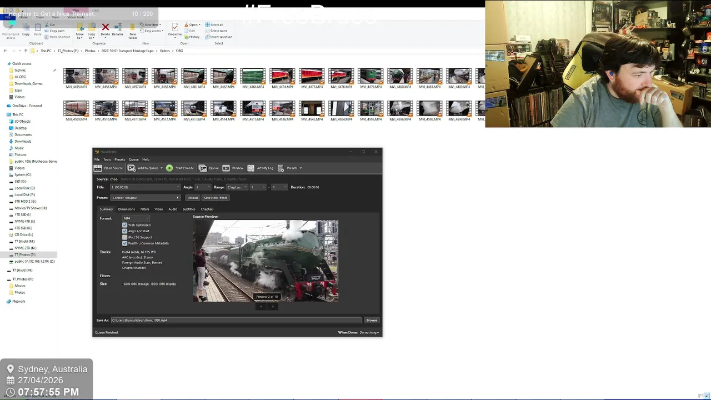Click Open Source icon in HandBrake
The image size is (711, 400).
pyautogui.click(x=98, y=168)
